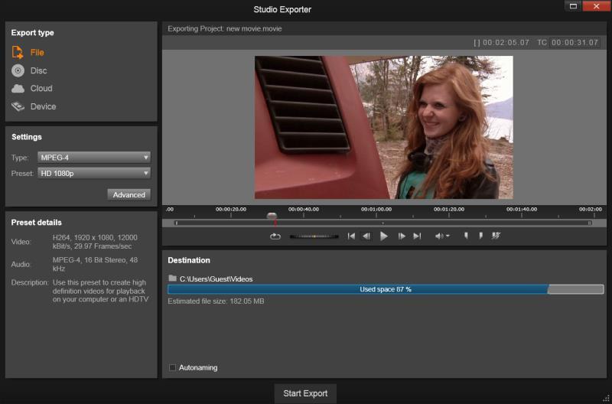
Task: Clear the mark in/out points
Action: pyautogui.click(x=496, y=236)
